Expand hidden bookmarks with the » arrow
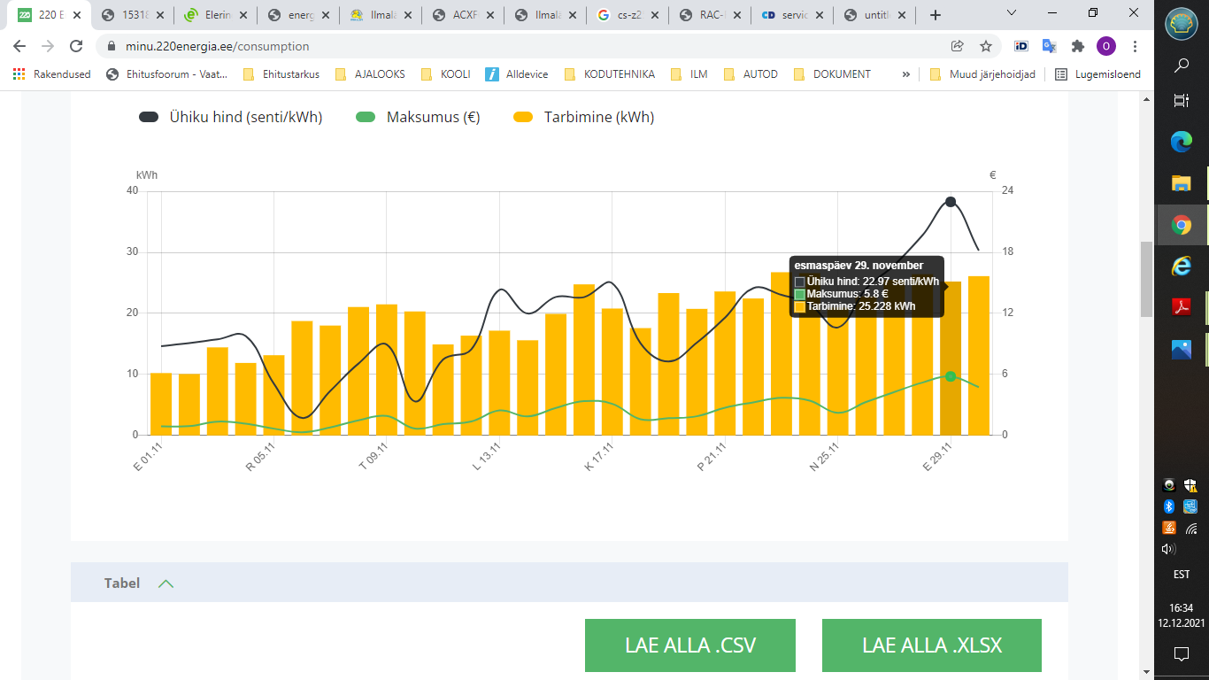Viewport: 1209px width, 680px height. pos(905,74)
